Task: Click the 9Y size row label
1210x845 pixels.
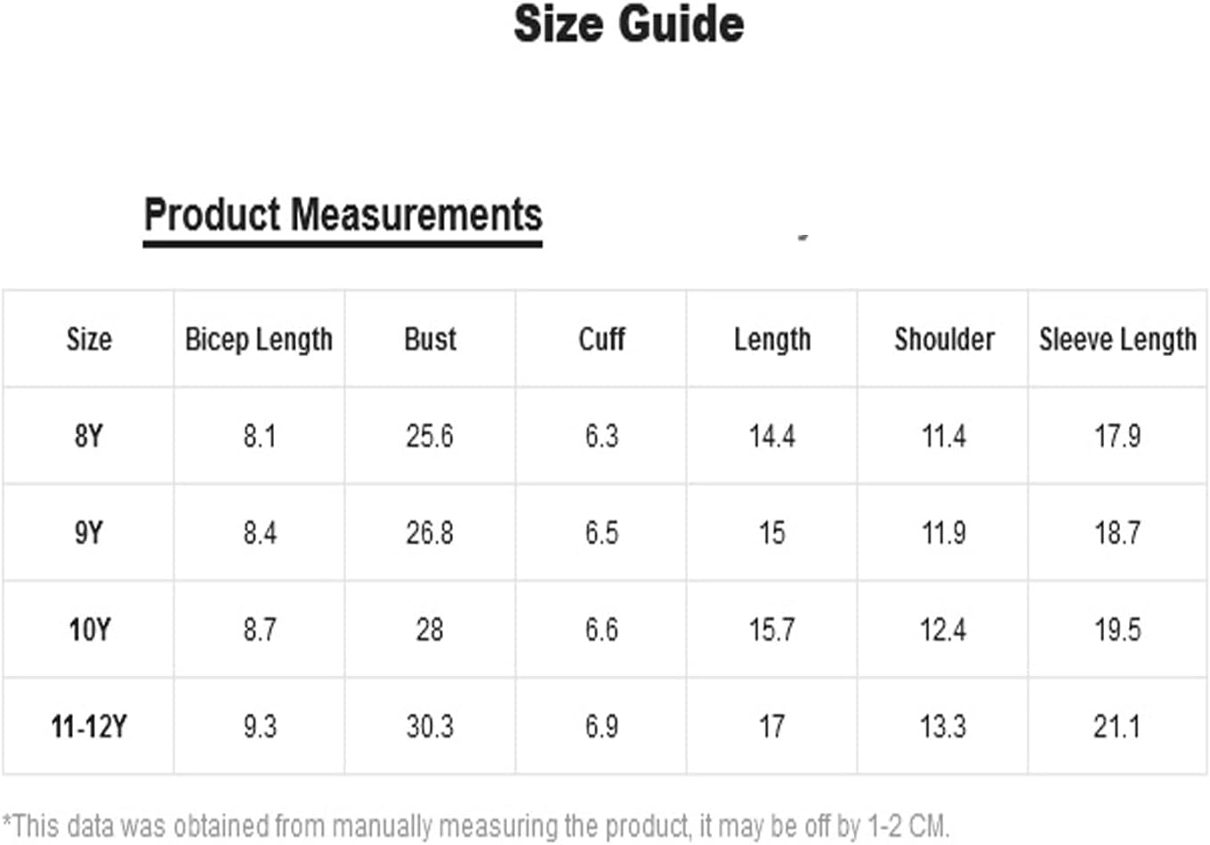Action: pos(89,533)
